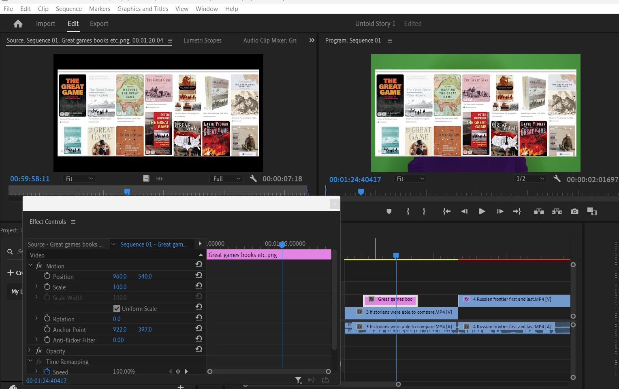Image resolution: width=619 pixels, height=389 pixels.
Task: Open Source monitor Fit zoom dropdown
Action: pyautogui.click(x=79, y=179)
